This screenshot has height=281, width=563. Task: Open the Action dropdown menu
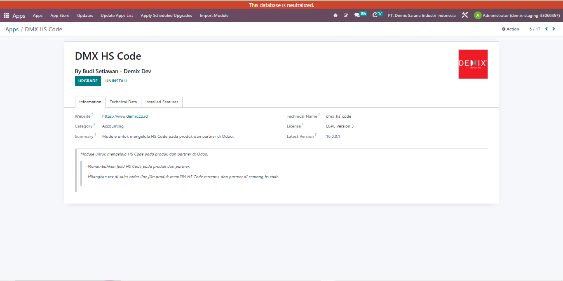pyautogui.click(x=510, y=29)
